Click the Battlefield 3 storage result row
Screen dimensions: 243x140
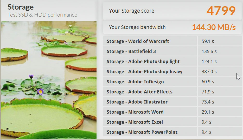pos(131,51)
